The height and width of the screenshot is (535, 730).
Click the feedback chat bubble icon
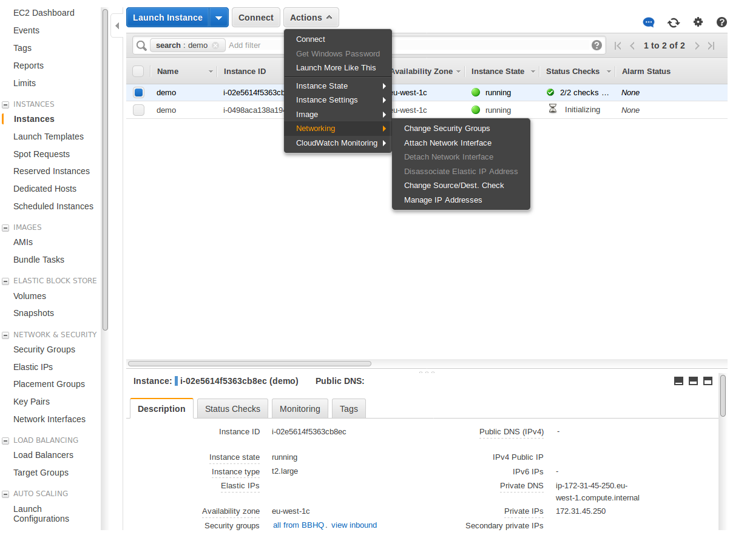coord(649,22)
